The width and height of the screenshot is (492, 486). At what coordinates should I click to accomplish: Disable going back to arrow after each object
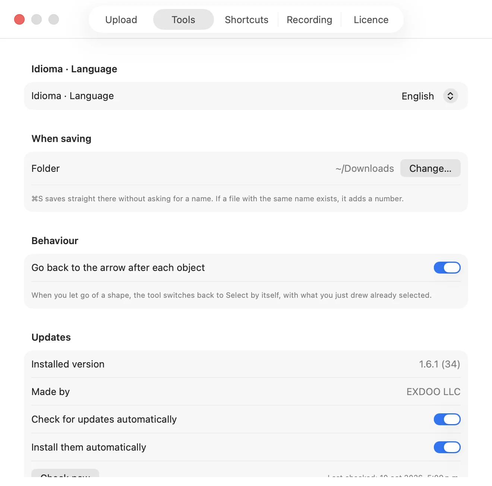[447, 268]
